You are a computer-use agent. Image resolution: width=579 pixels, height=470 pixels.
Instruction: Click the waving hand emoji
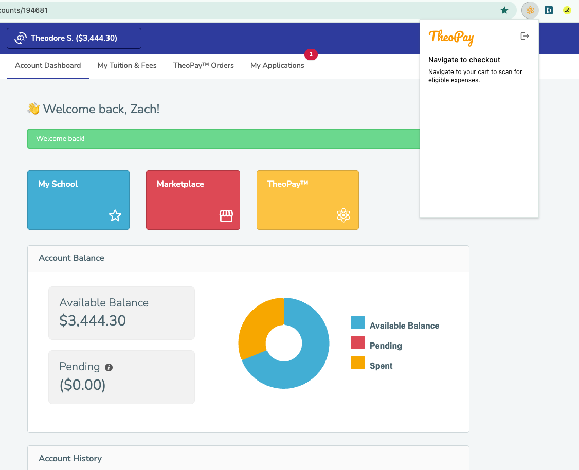click(33, 109)
